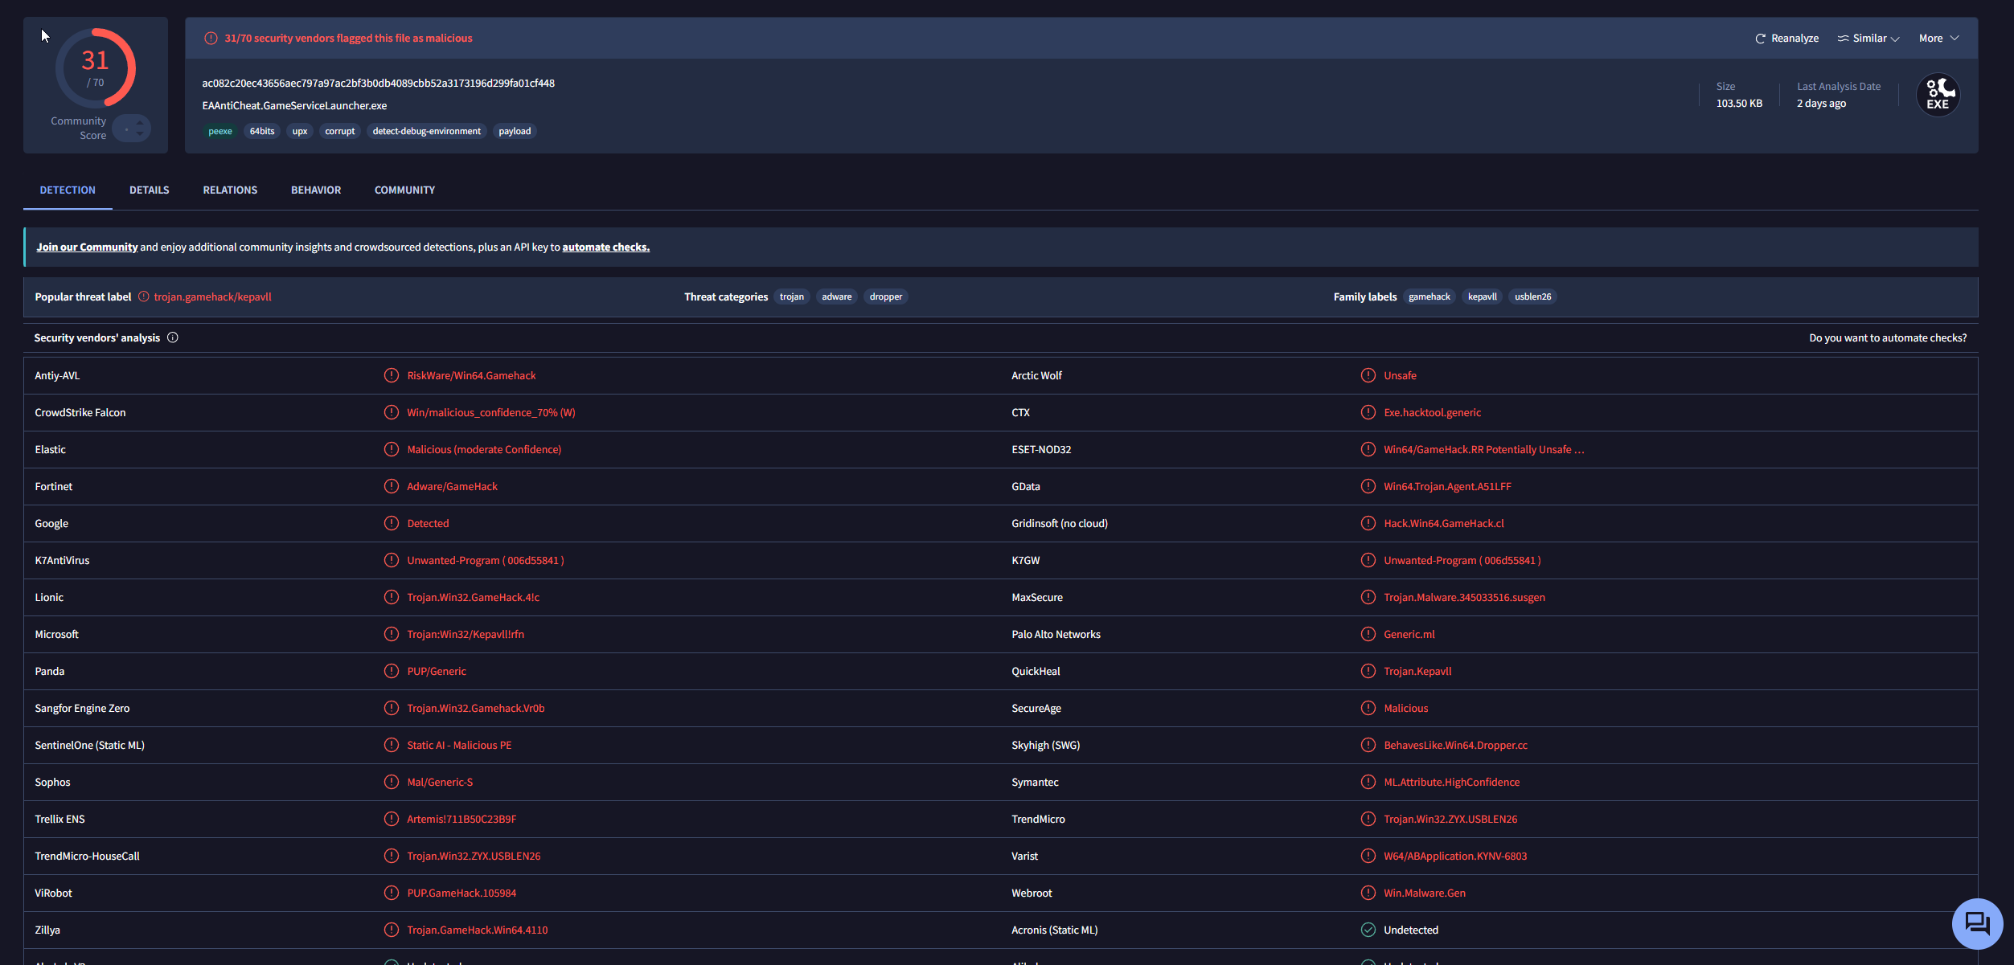Click the gamehack family label chip
This screenshot has width=2014, height=965.
click(1429, 296)
